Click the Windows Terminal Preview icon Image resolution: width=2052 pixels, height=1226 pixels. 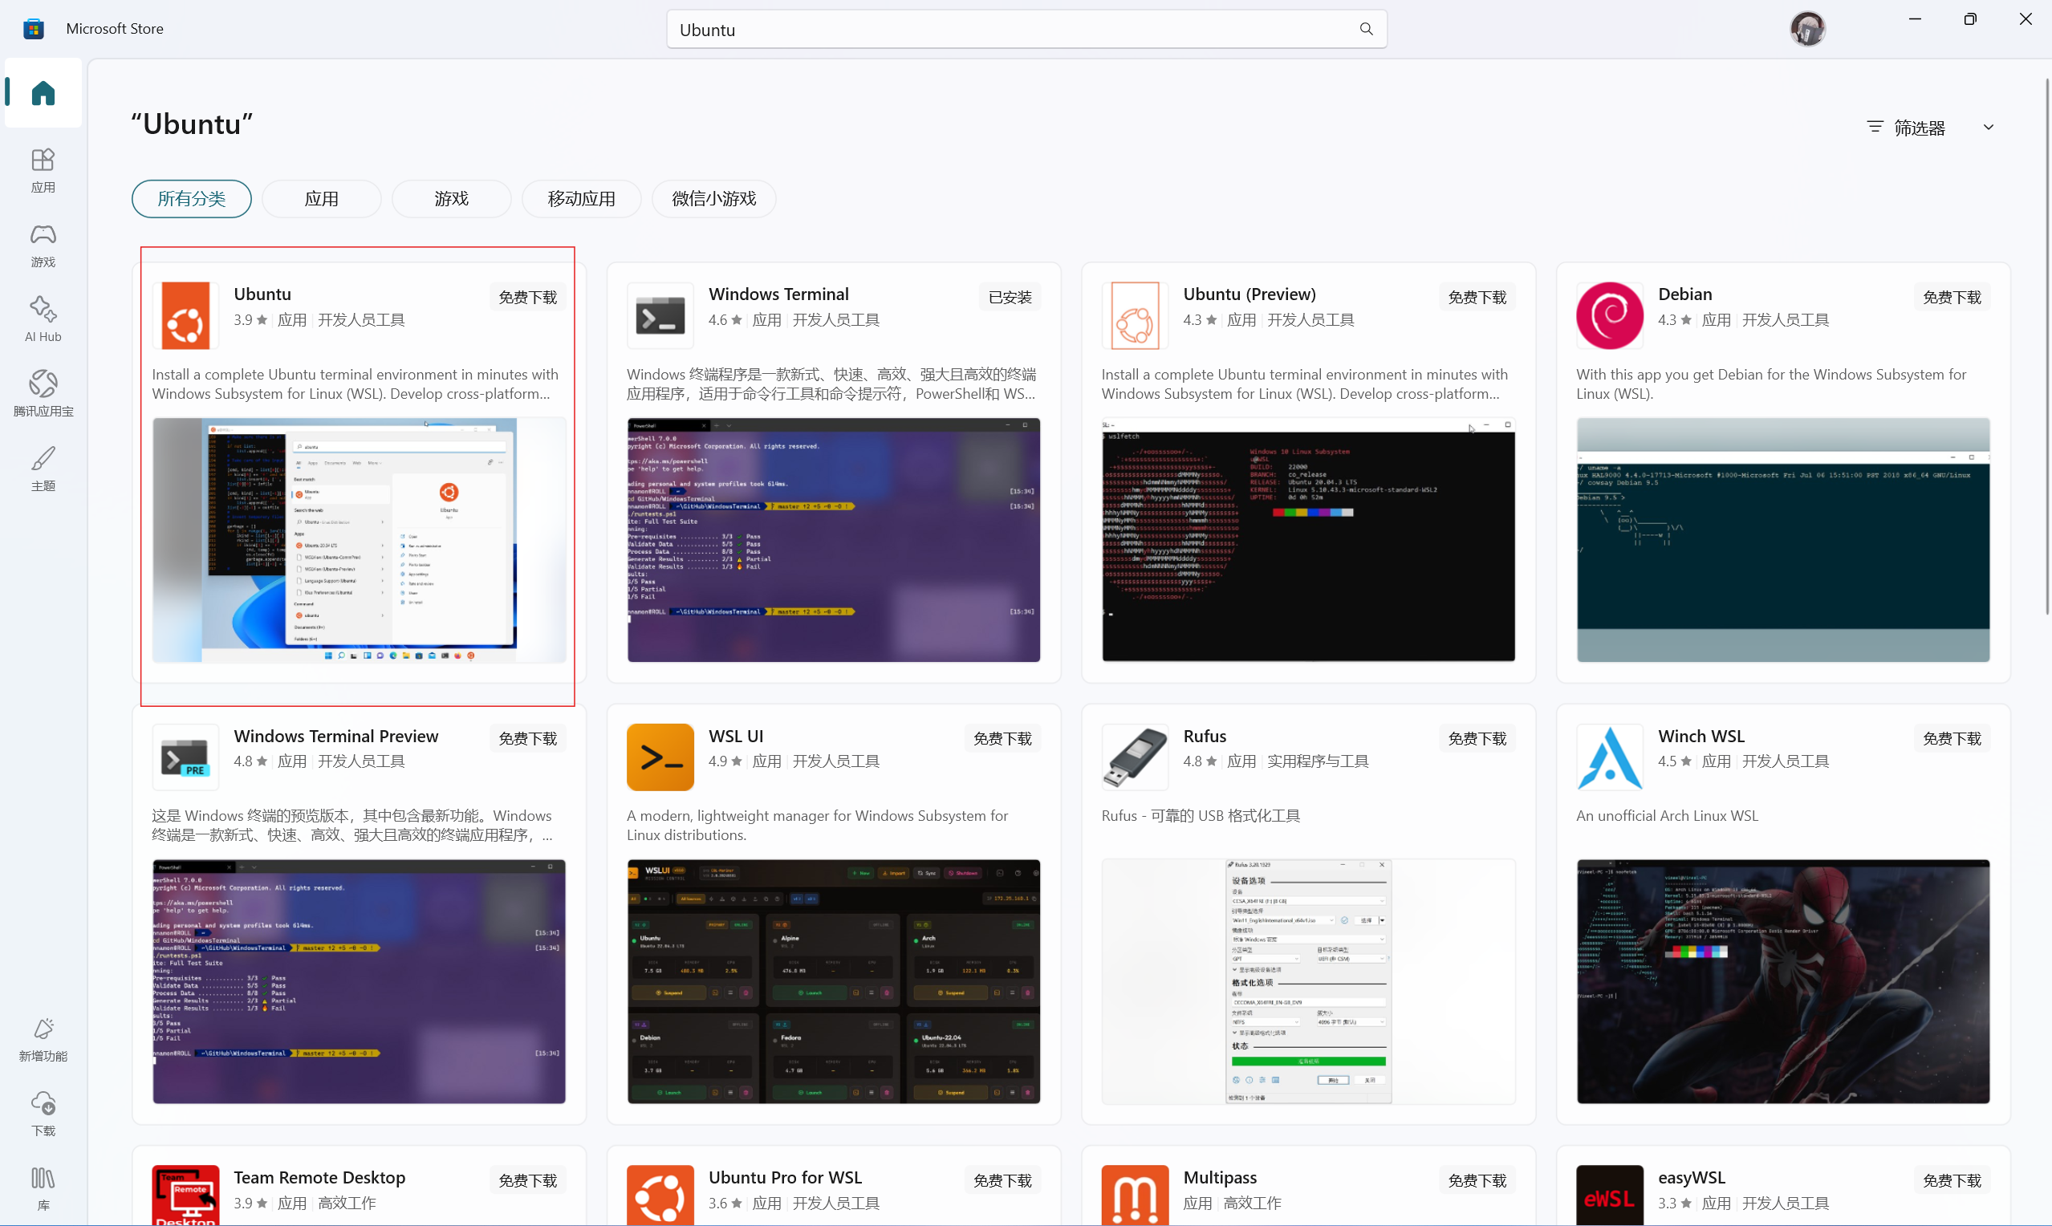pos(186,757)
